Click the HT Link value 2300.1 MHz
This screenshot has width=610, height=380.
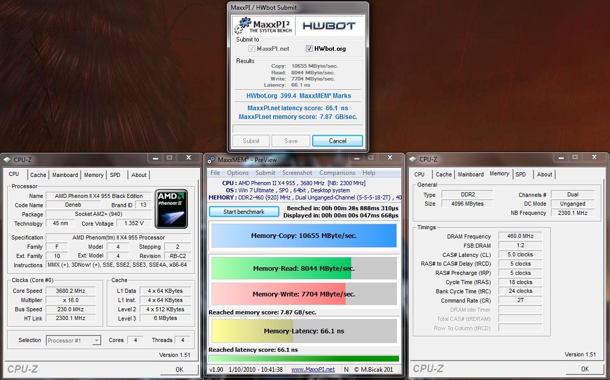[x=70, y=318]
